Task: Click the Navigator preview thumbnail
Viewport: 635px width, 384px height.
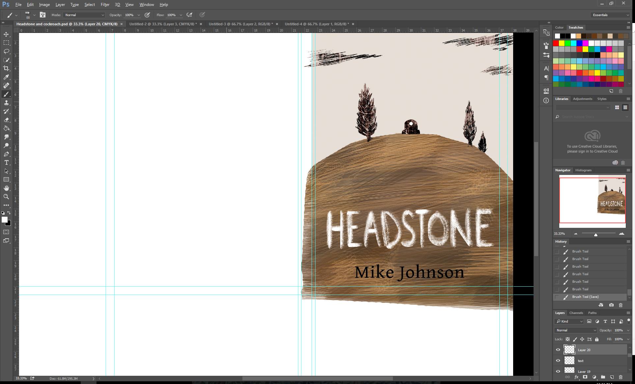Action: point(592,201)
